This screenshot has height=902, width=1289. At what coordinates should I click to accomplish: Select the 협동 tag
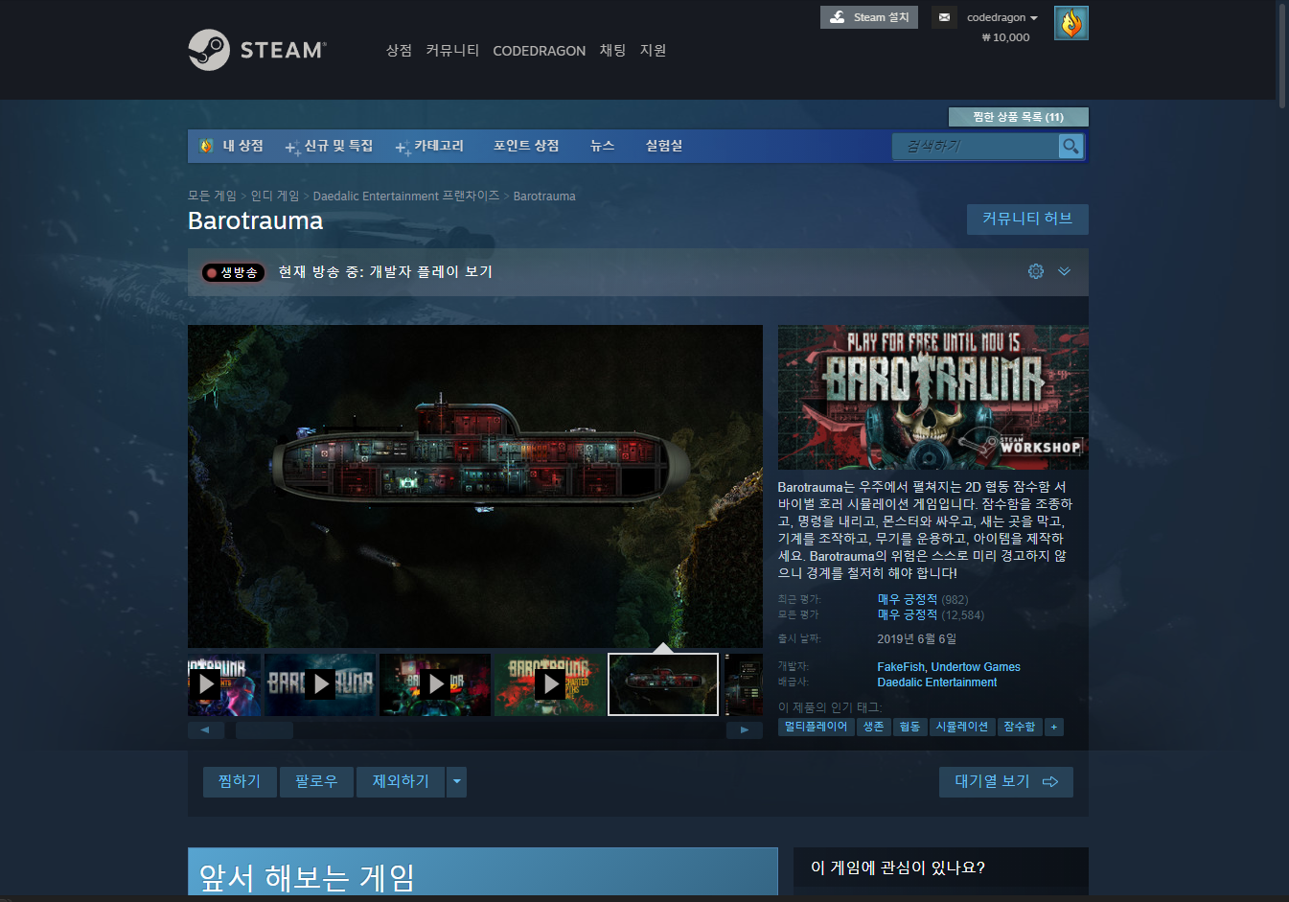coord(909,728)
